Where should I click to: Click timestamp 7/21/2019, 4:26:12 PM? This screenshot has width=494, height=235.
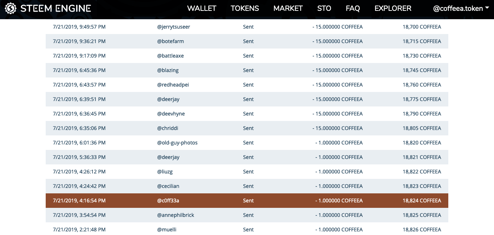click(x=79, y=172)
